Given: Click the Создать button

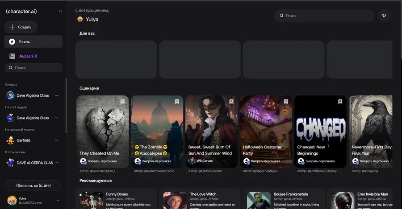Looking at the screenshot, I should (21, 27).
